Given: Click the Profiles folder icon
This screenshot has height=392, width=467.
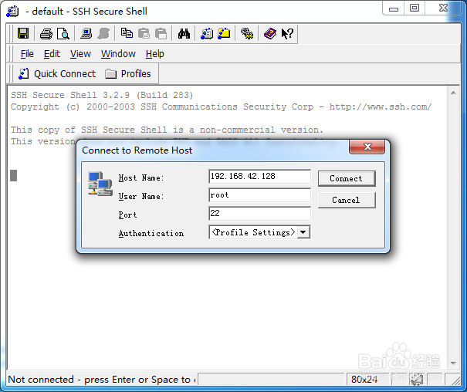Looking at the screenshot, I should pyautogui.click(x=110, y=74).
